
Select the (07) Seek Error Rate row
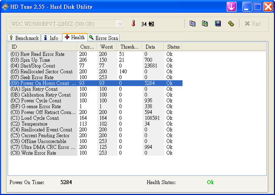pos(96,77)
